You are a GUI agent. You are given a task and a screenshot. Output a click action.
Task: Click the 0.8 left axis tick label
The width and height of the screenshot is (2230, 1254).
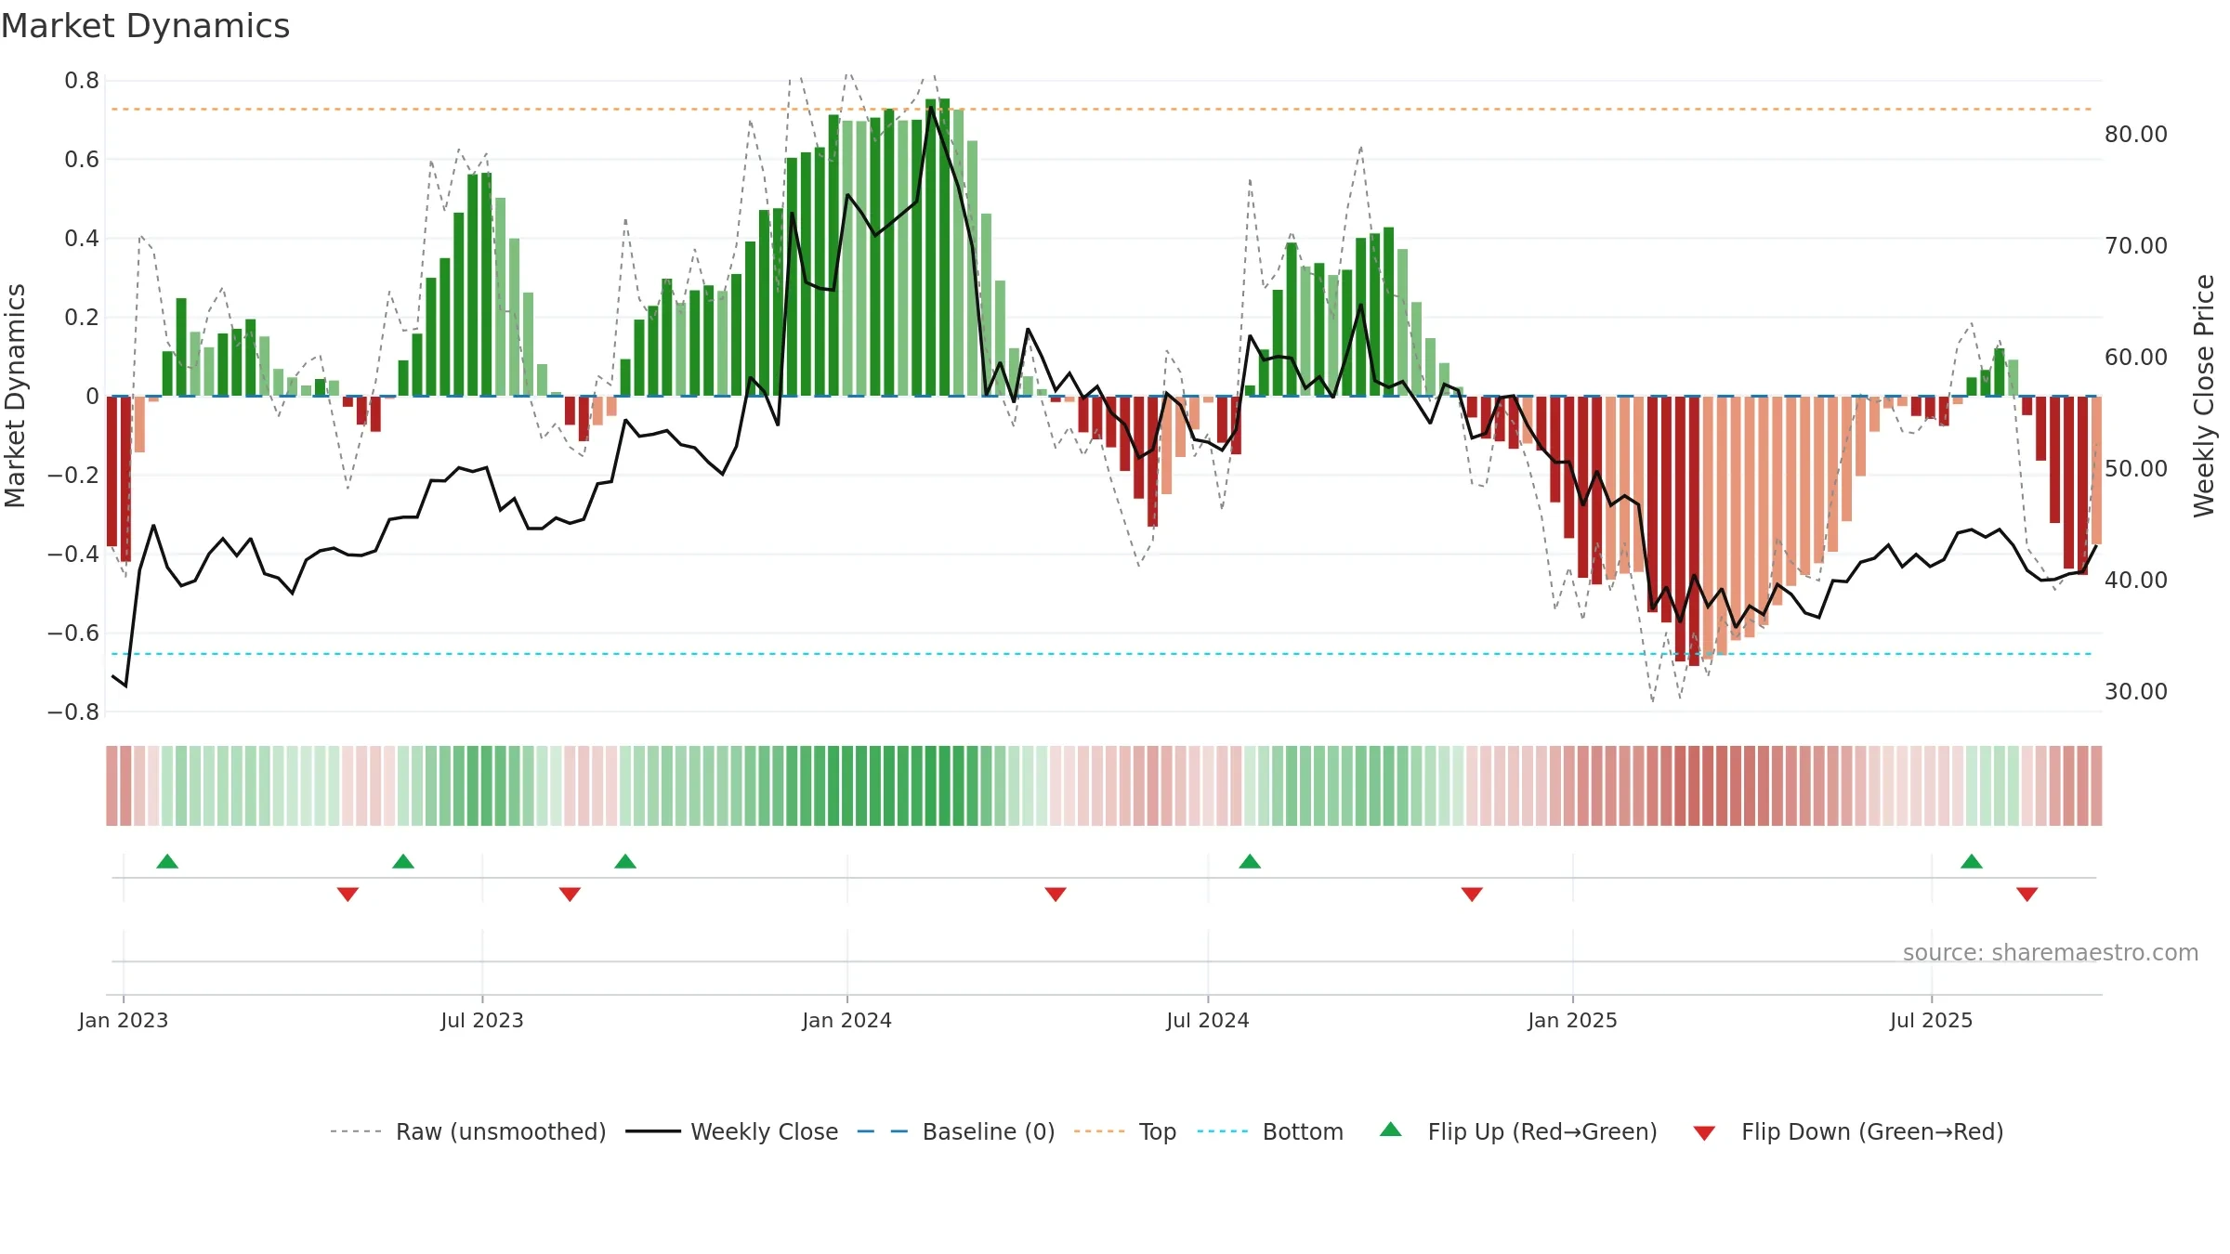82,81
